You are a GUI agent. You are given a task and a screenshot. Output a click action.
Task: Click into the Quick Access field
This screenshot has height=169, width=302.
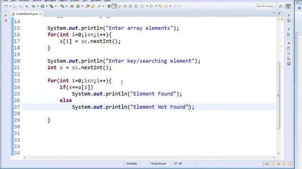pos(265,6)
